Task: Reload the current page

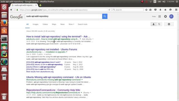Action: click(x=109, y=10)
